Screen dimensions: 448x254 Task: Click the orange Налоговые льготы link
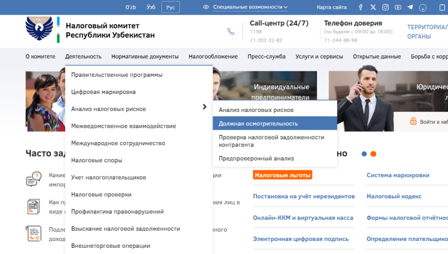click(282, 175)
